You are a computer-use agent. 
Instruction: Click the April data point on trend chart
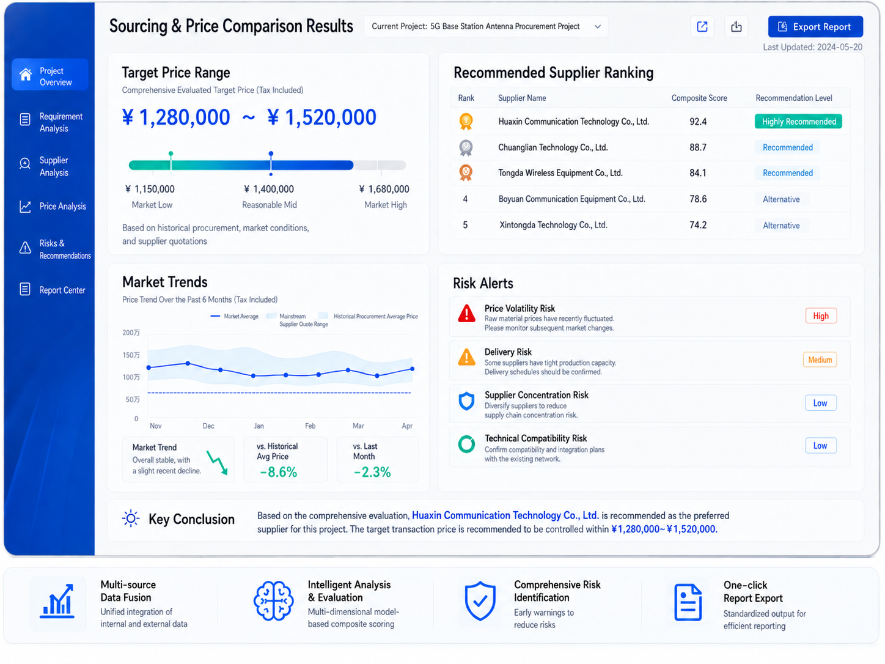[413, 369]
